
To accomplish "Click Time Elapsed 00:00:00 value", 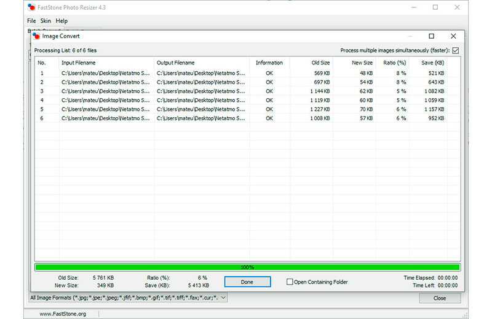I will [x=448, y=278].
